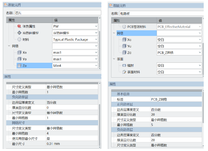Open the PCB_Z网格 dropdown for Zo
Screen dimensions: 208x151
[x=200, y=53]
